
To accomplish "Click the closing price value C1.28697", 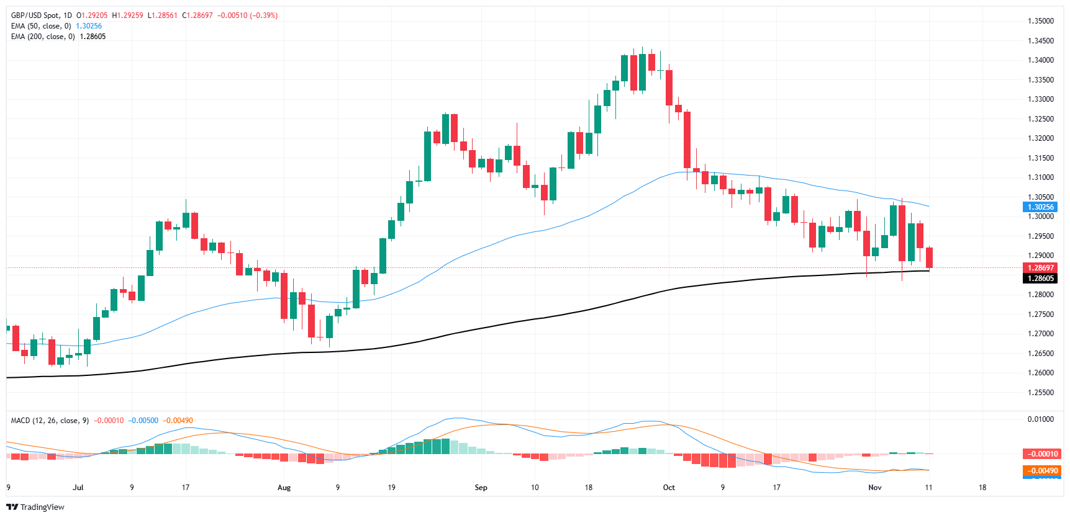I will pos(197,16).
